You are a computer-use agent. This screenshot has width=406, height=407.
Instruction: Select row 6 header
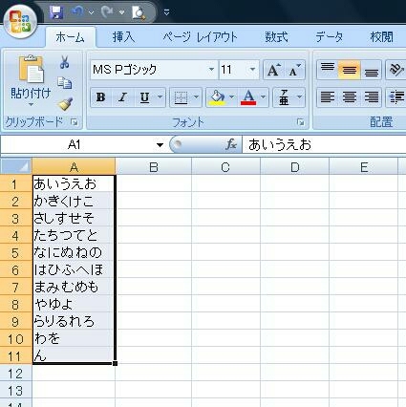(16, 270)
